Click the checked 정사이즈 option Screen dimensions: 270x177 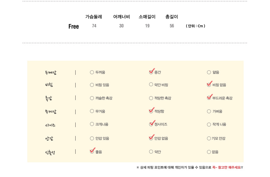[151, 124]
